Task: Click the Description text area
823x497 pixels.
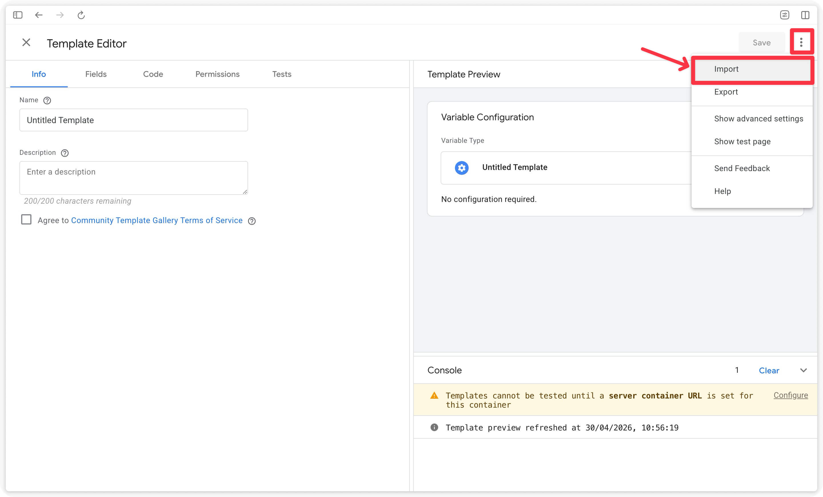Action: pos(134,178)
